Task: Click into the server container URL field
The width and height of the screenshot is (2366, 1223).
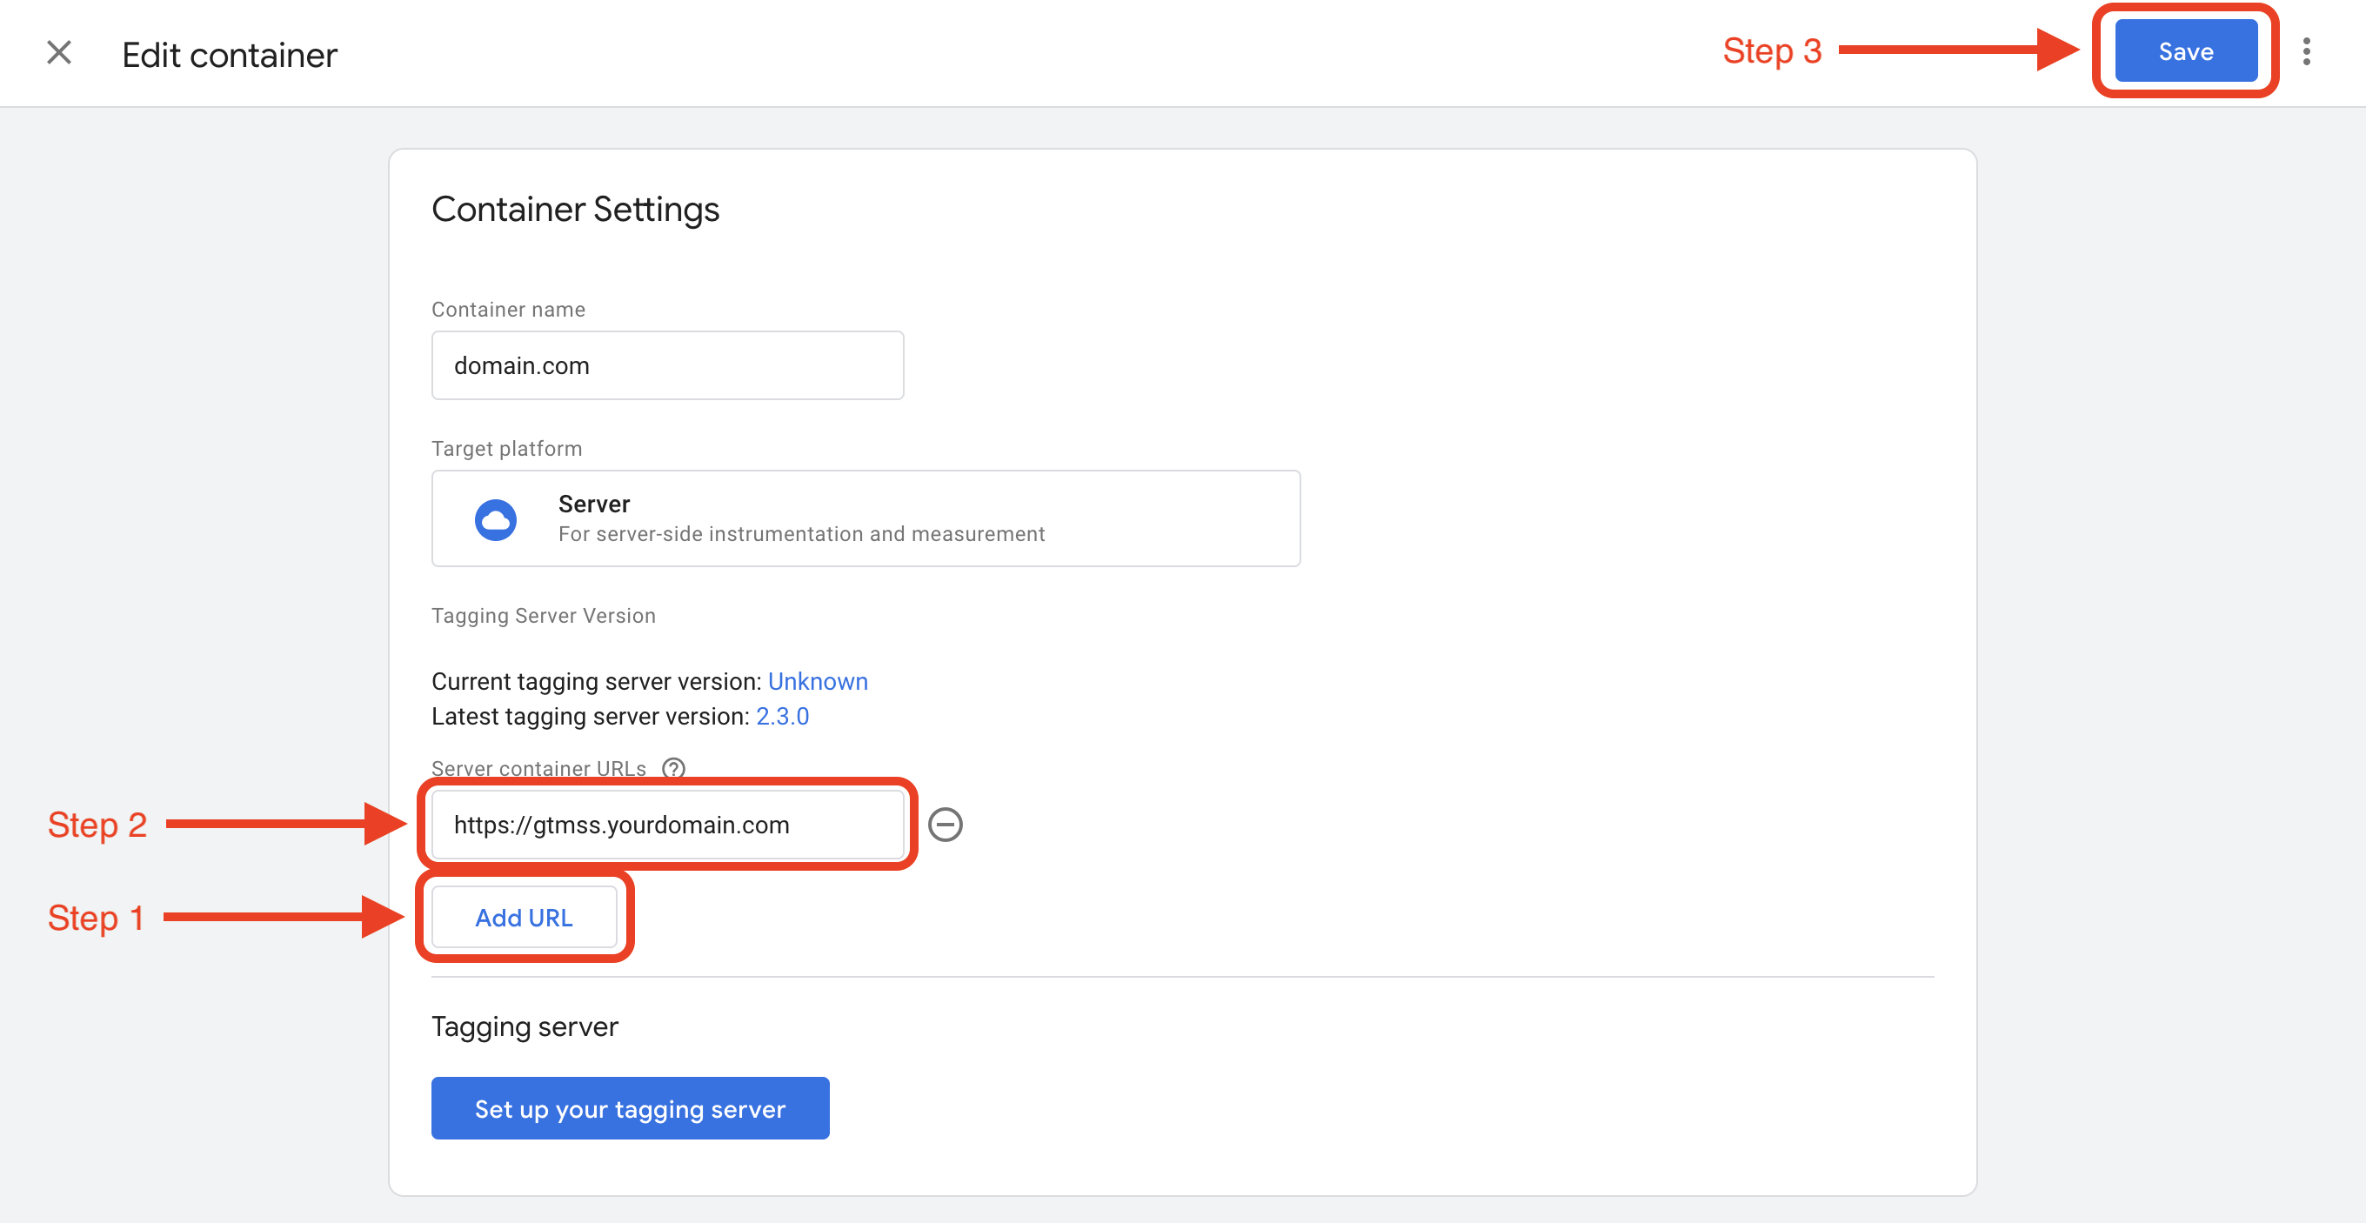Action: 667,825
